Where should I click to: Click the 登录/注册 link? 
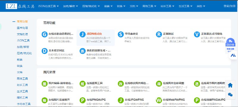pyautogui.click(x=229, y=6)
